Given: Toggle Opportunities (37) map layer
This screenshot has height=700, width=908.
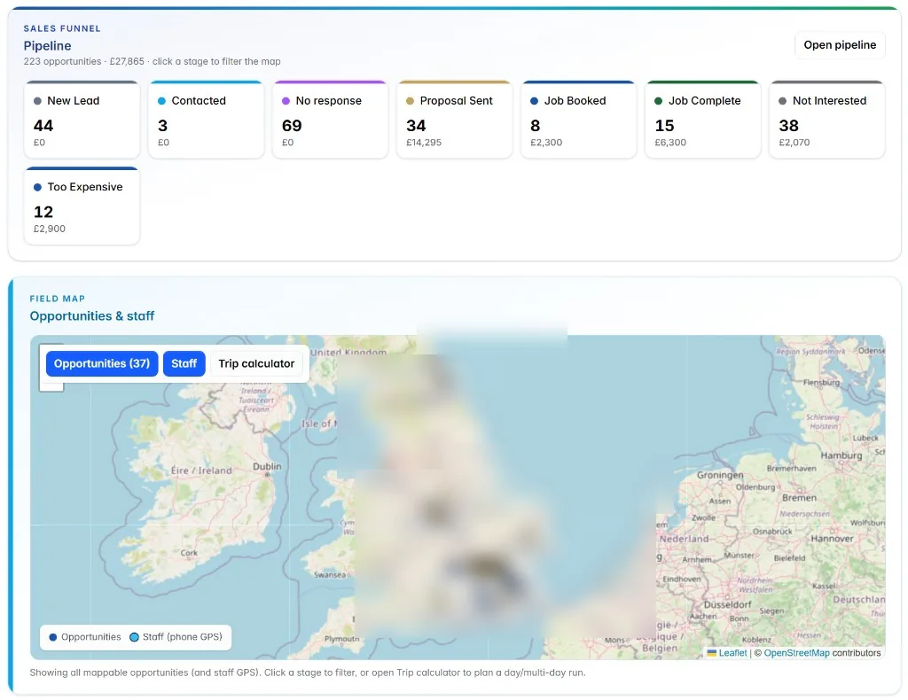Looking at the screenshot, I should (x=102, y=363).
